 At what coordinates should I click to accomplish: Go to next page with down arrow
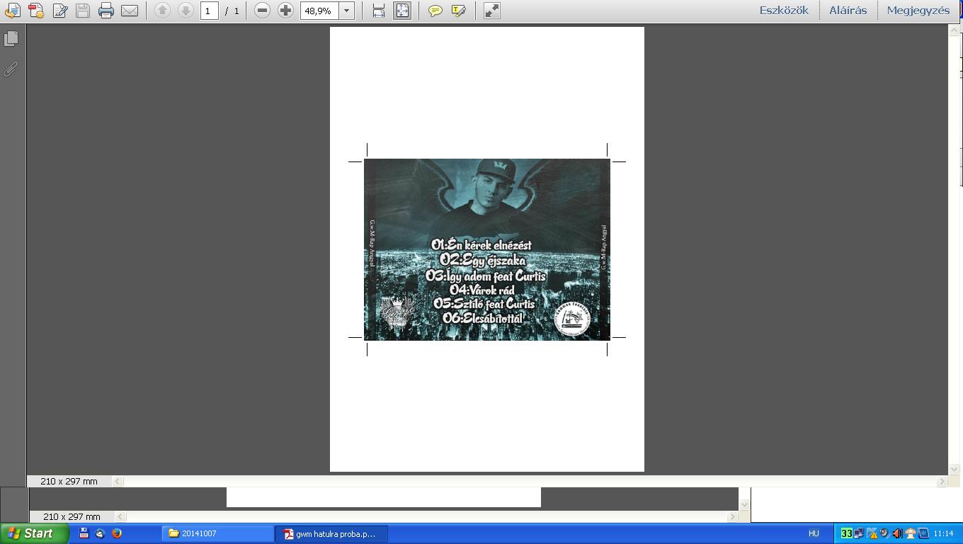186,11
